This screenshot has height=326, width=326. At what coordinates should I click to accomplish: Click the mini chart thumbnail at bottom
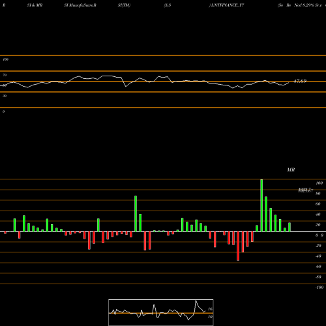pyautogui.click(x=161, y=312)
